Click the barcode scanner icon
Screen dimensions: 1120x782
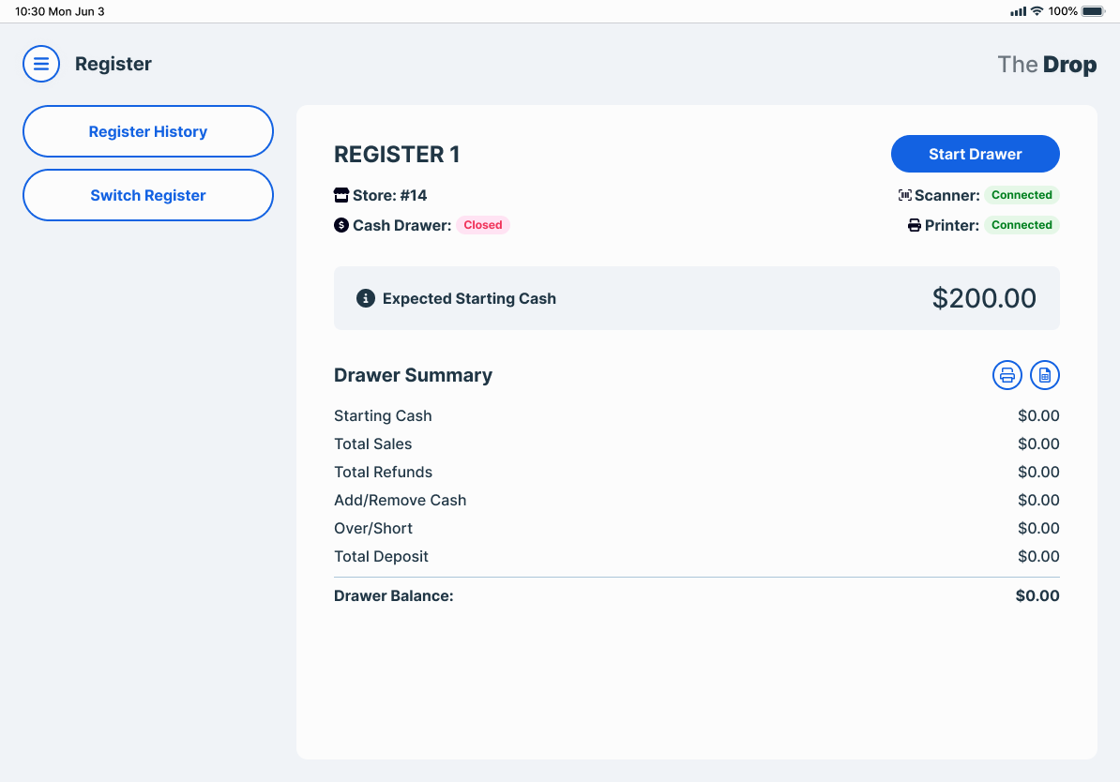pos(904,195)
